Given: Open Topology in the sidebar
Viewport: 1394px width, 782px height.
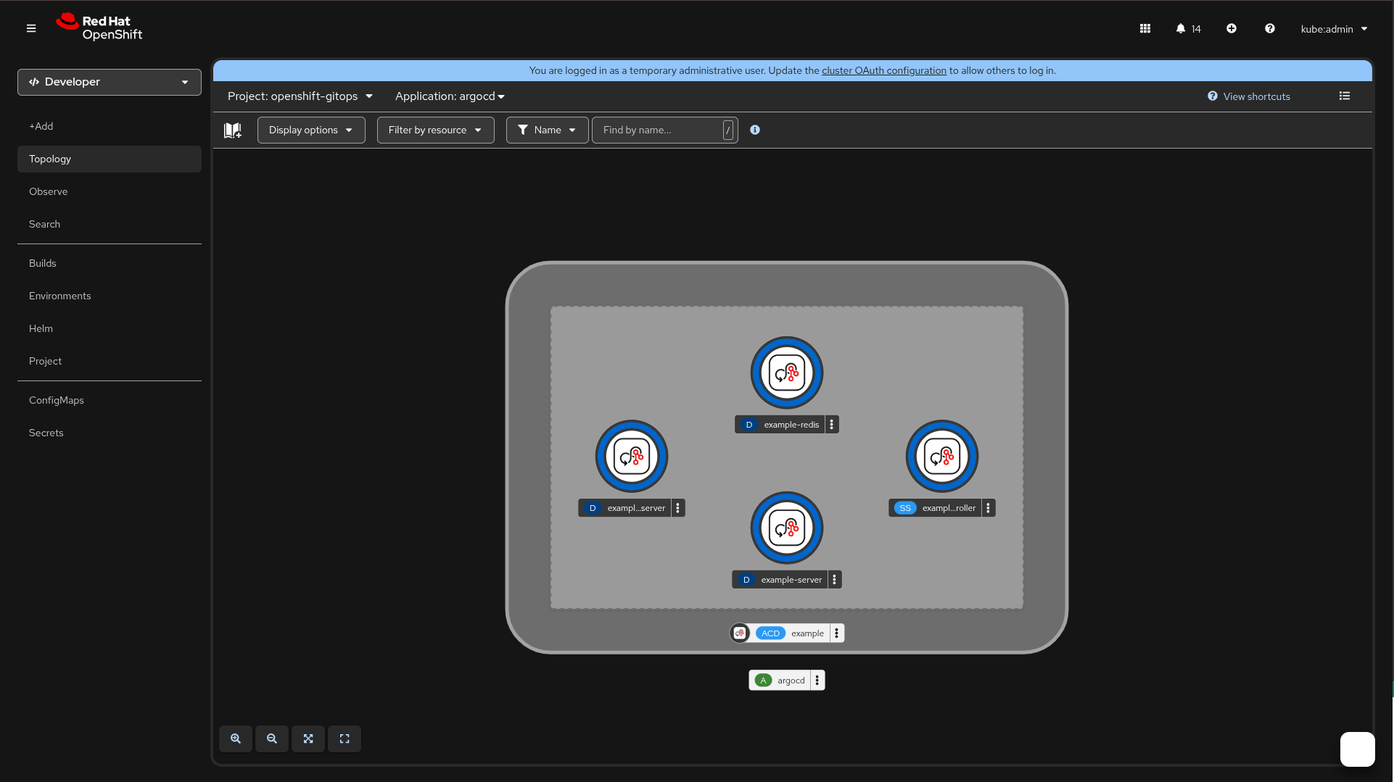Looking at the screenshot, I should (110, 159).
